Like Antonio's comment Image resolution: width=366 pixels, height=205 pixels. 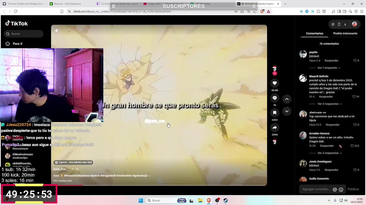[x=355, y=125]
